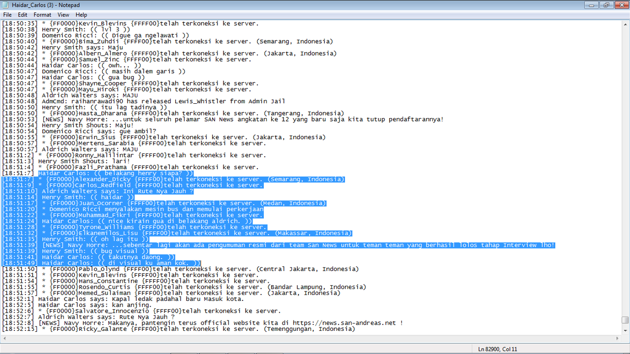Click the Memed_Sulaiman connection line
The height and width of the screenshot is (354, 630).
click(171, 293)
